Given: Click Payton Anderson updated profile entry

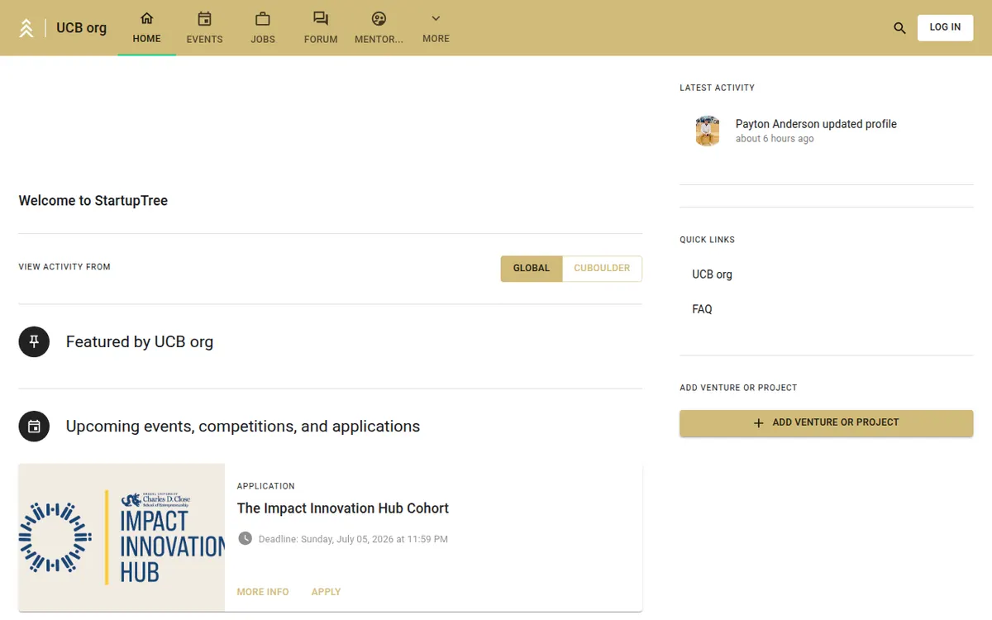Looking at the screenshot, I should click(816, 124).
